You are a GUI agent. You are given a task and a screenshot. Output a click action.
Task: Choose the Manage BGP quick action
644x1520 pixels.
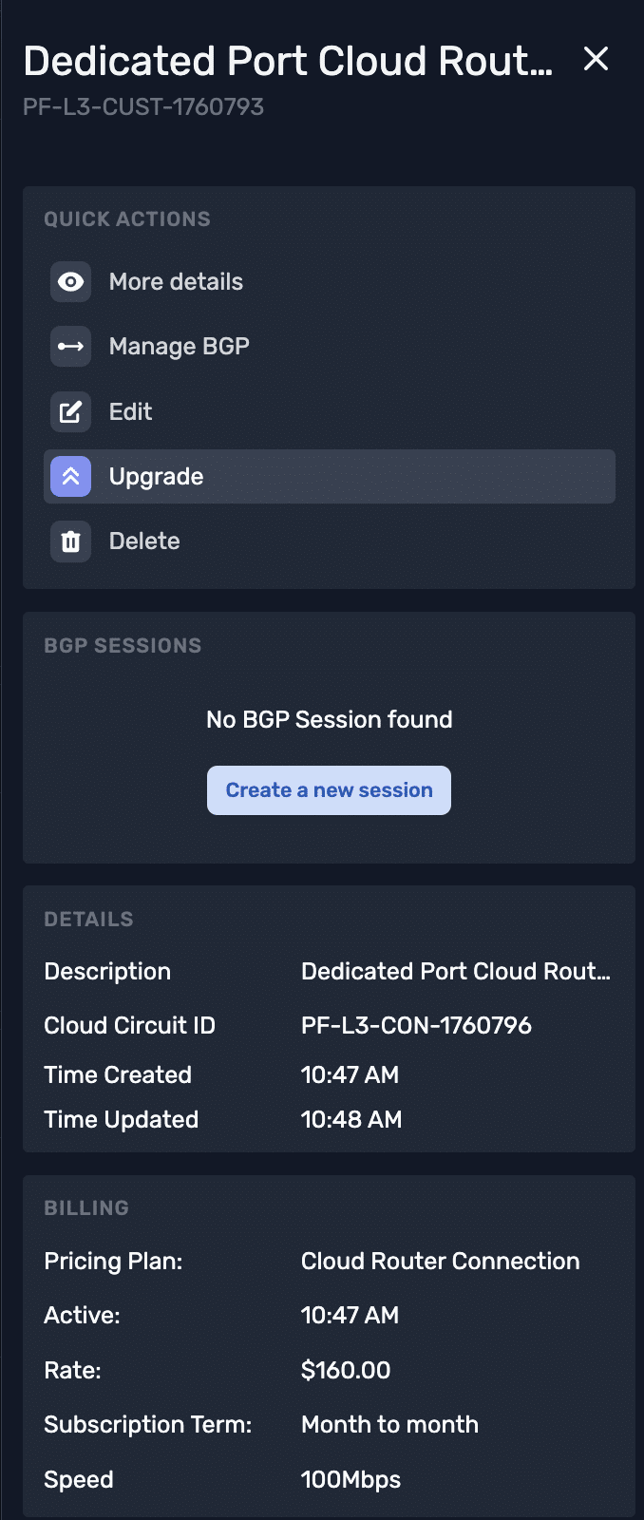(179, 346)
